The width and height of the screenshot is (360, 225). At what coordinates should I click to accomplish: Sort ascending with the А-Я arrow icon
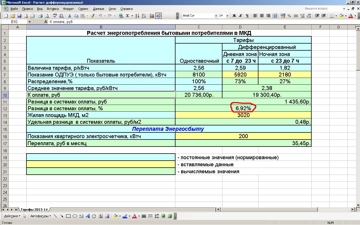coord(137,16)
